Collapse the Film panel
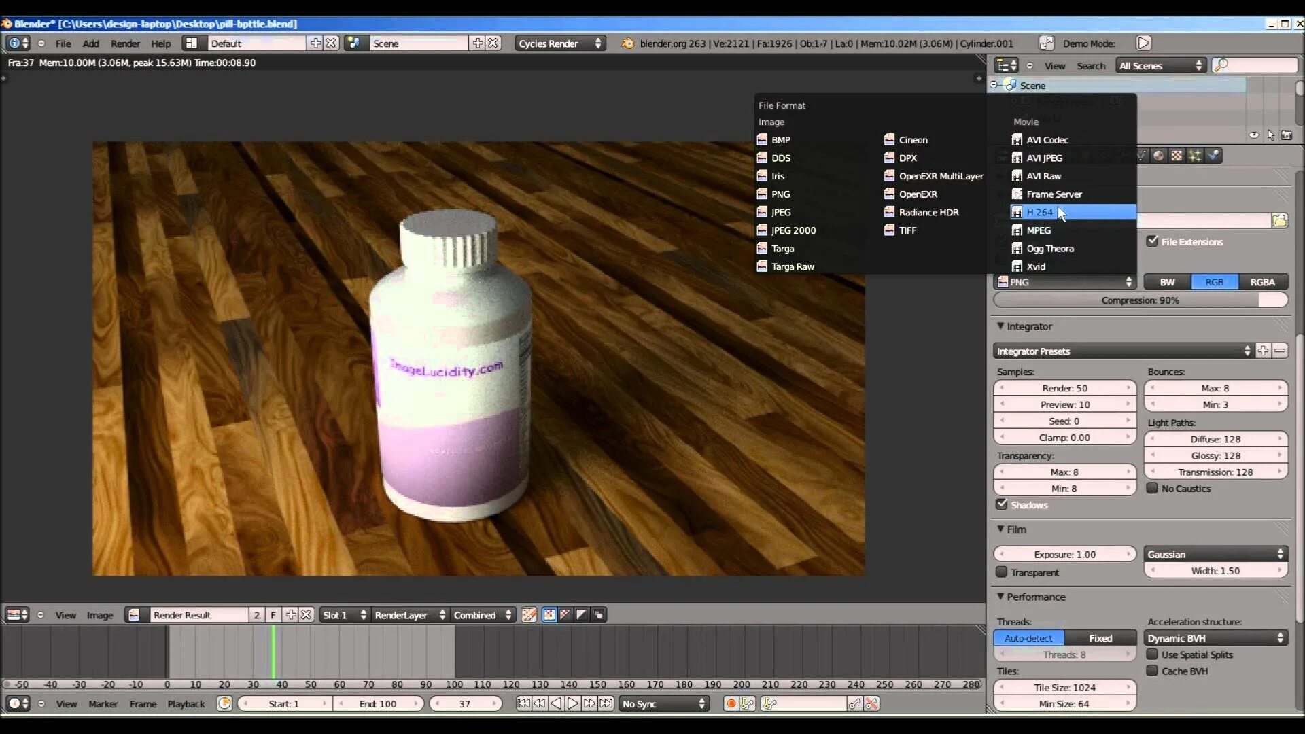The height and width of the screenshot is (734, 1305). pos(1000,529)
